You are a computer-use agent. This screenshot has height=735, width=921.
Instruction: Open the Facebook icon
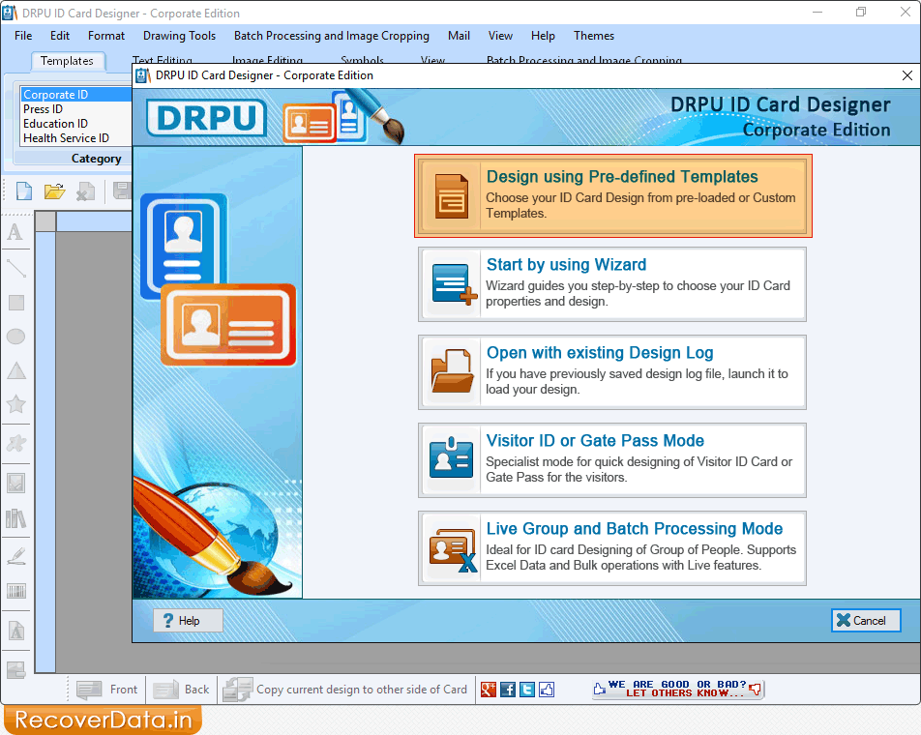(508, 690)
